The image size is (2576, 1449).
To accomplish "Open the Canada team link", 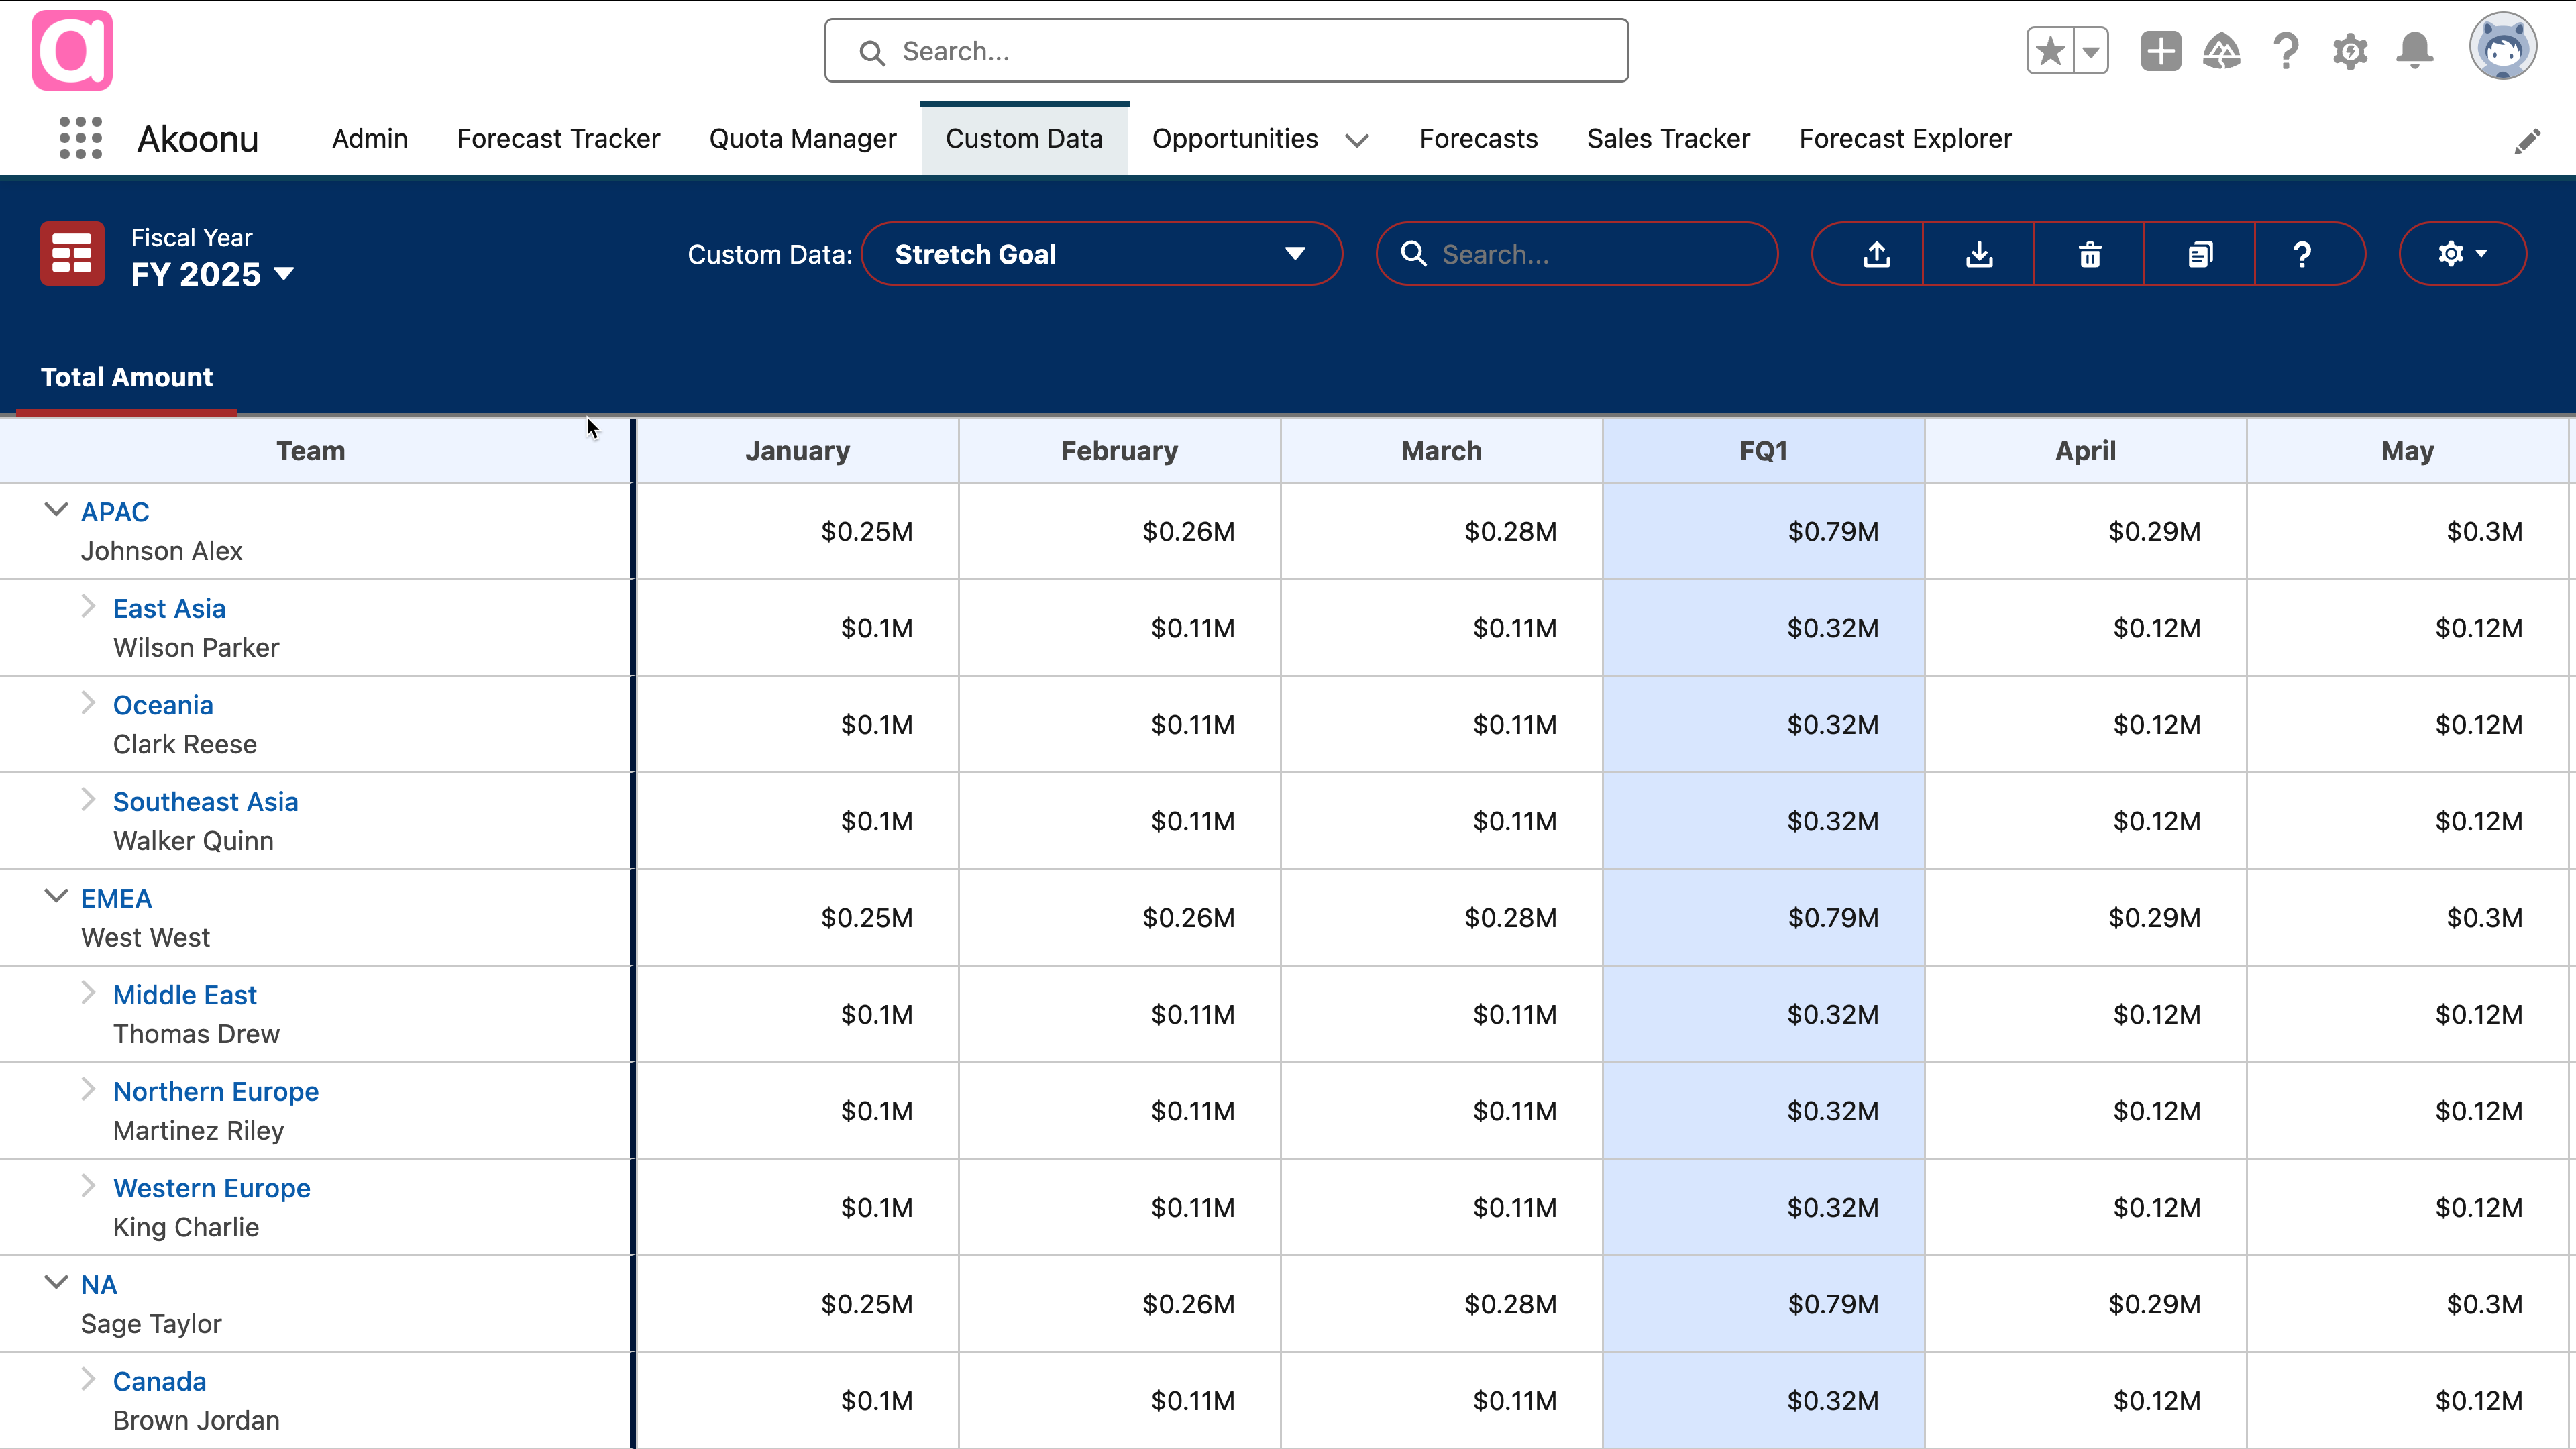I will point(160,1382).
